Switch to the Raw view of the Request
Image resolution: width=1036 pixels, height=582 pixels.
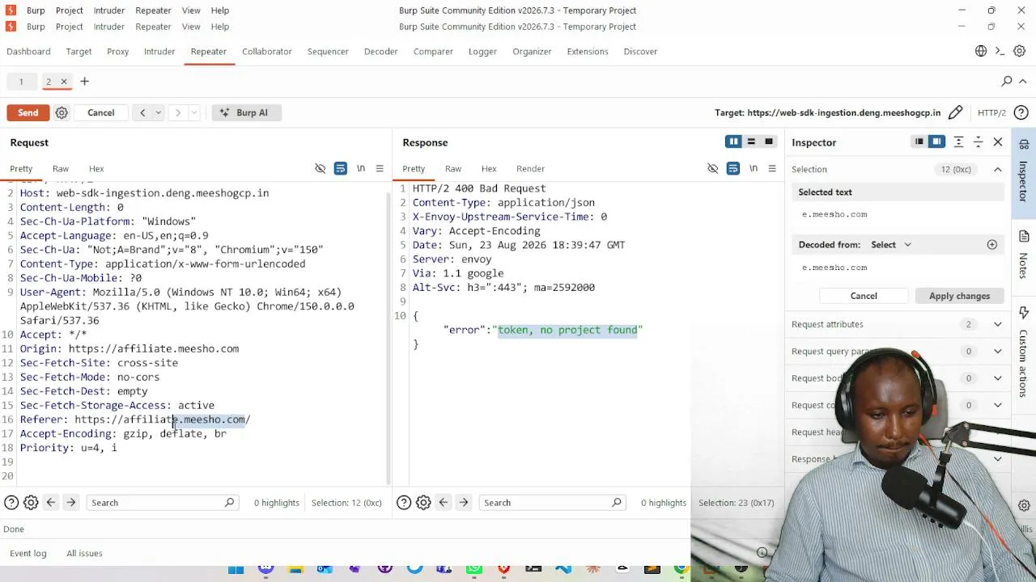coord(61,169)
